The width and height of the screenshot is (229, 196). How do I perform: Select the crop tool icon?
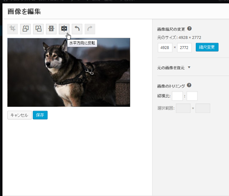click(13, 29)
